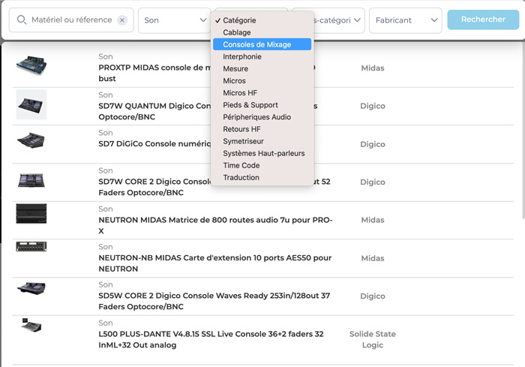Viewport: 525px width, 367px height.
Task: Pick the Micros category option
Action: point(262,81)
